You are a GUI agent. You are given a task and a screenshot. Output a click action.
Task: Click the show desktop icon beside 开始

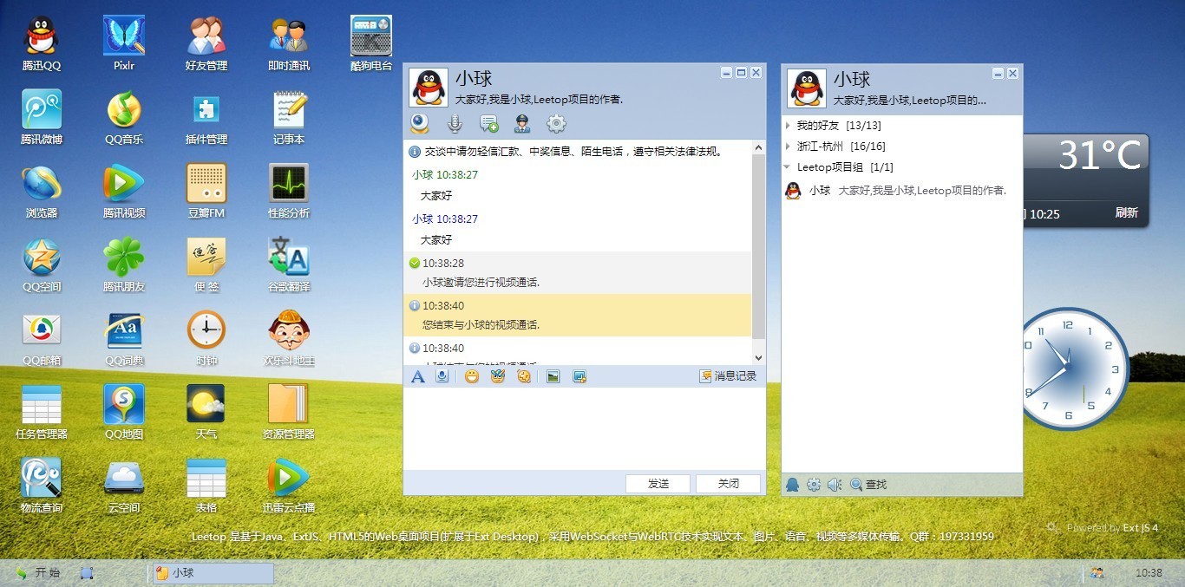coord(87,573)
